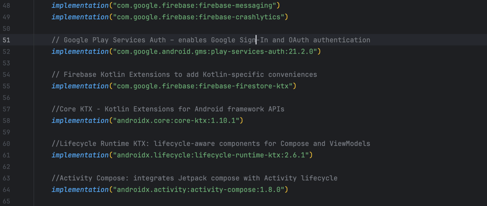487x206 pixels.
Task: Click the "lifecycle-runtime-ktx:2.6.1" dependency string
Action: click(211, 155)
